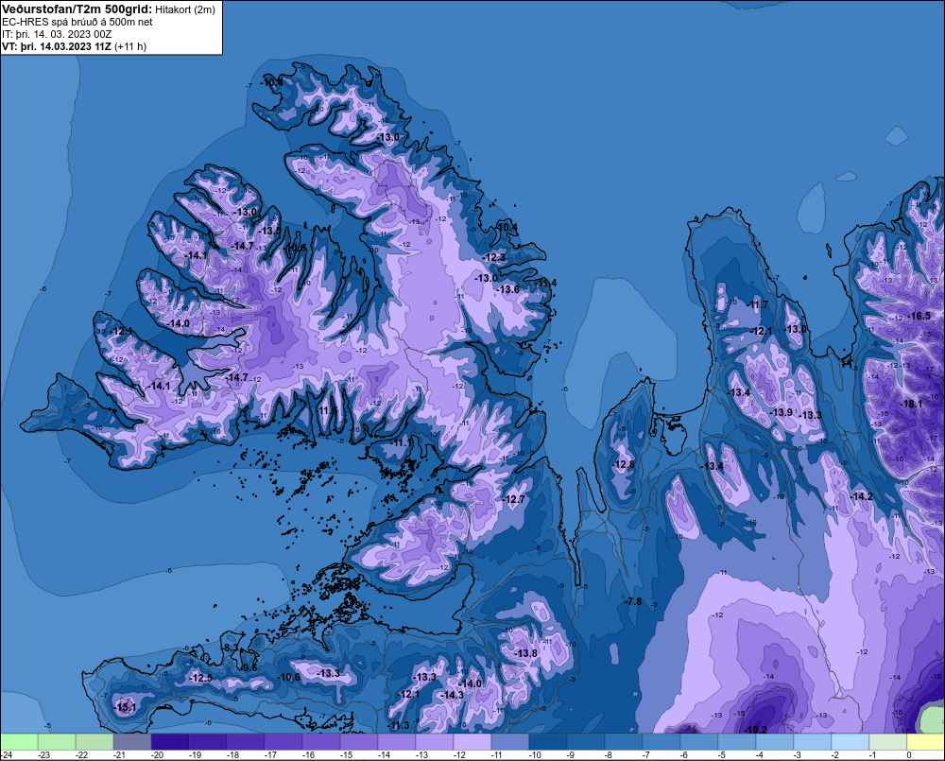945x761 pixels.
Task: Click the -24 label on the color scale
Action: [6, 754]
